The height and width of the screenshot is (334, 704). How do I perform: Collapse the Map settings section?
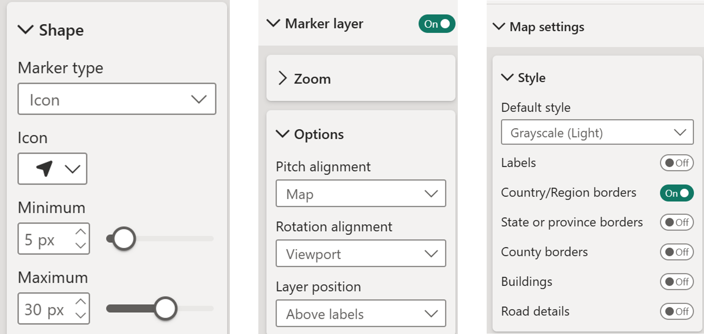click(498, 27)
